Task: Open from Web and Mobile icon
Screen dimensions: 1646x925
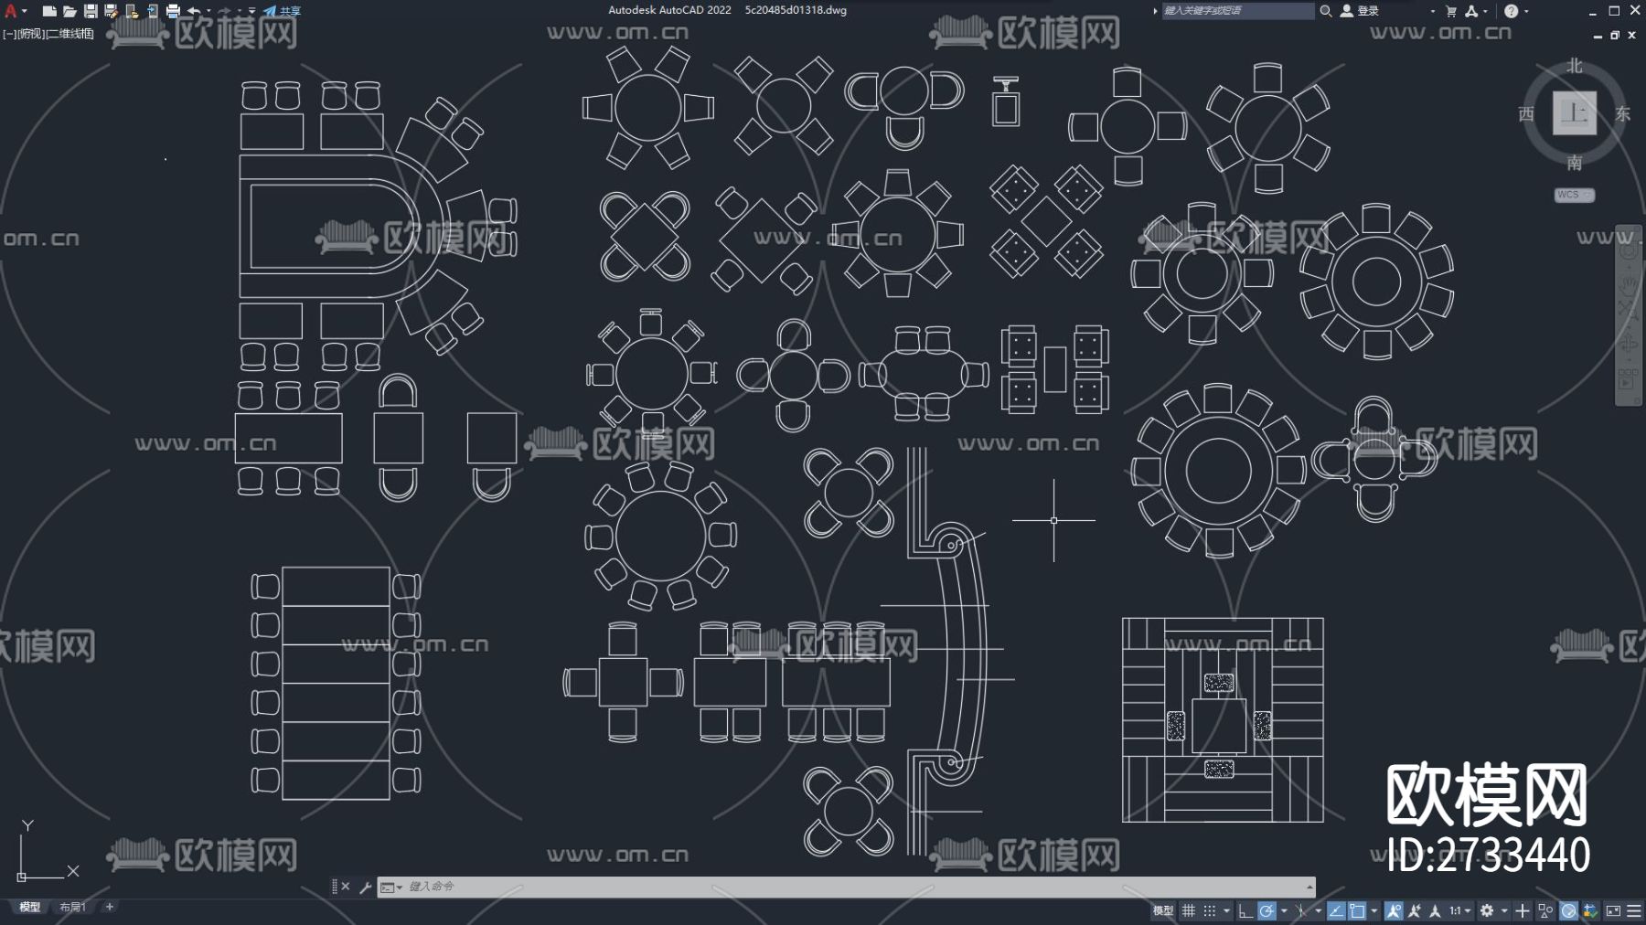Action: tap(132, 11)
